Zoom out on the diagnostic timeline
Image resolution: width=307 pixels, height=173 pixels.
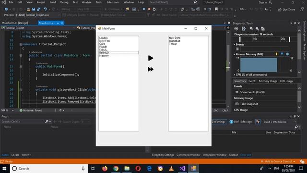click(x=257, y=29)
